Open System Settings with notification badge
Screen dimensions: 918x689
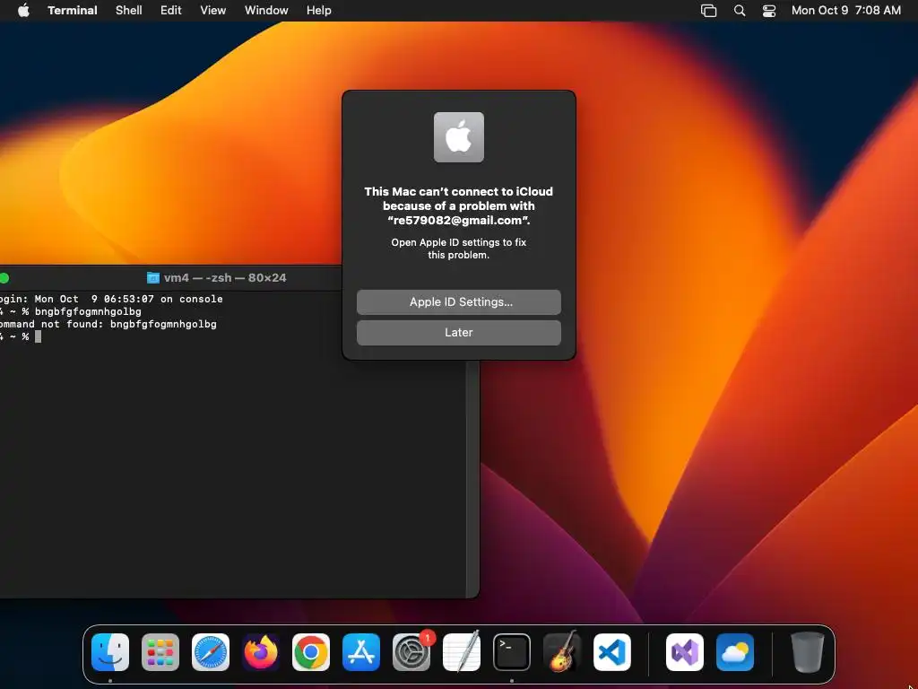pyautogui.click(x=411, y=652)
